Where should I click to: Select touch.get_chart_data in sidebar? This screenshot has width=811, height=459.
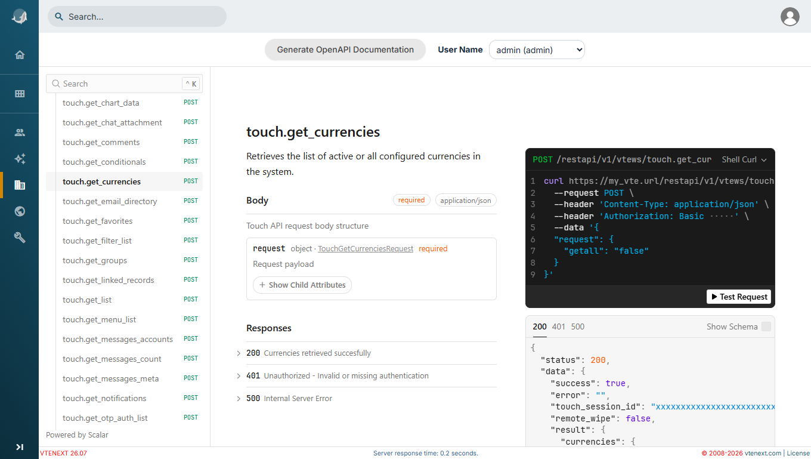click(x=124, y=103)
